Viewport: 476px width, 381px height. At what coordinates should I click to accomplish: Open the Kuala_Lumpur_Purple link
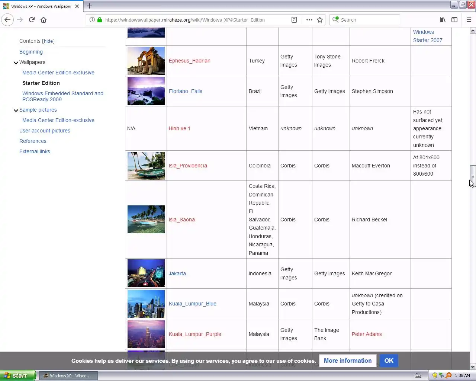(x=195, y=334)
